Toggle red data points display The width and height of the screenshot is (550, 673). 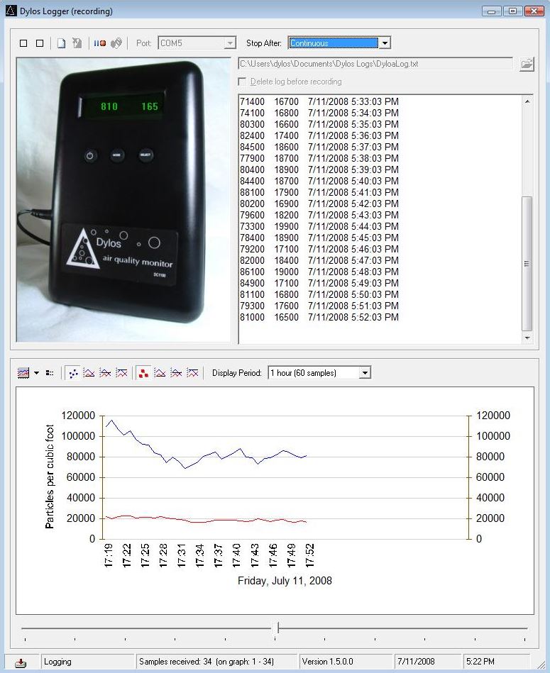pos(143,372)
